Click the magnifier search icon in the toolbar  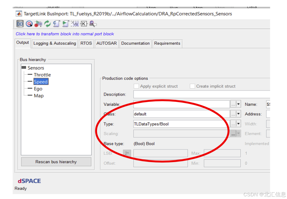(x=93, y=24)
